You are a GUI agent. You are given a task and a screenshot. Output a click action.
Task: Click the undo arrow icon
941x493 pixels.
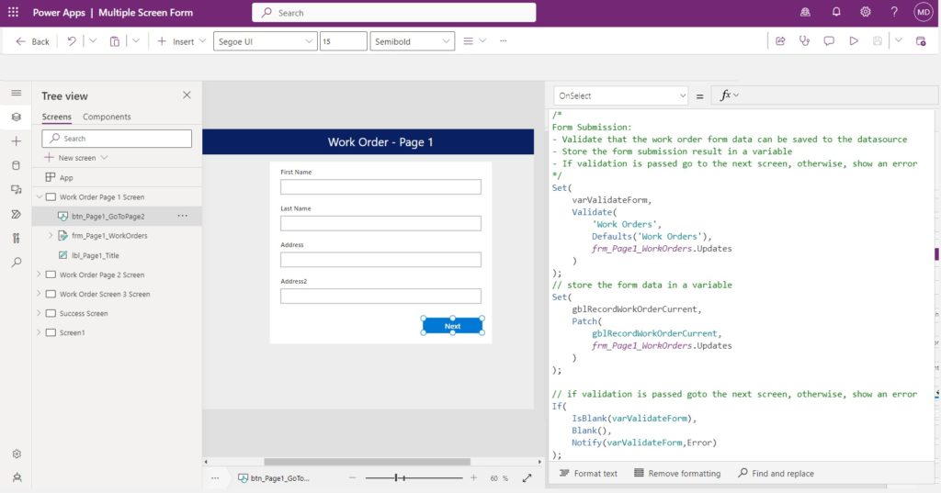click(72, 40)
